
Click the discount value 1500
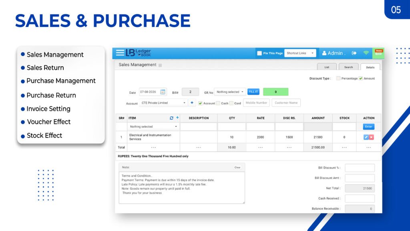tap(289, 137)
